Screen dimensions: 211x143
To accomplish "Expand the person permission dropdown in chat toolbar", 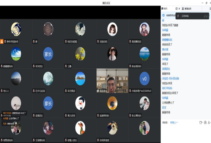I will pyautogui.click(x=209, y=122).
